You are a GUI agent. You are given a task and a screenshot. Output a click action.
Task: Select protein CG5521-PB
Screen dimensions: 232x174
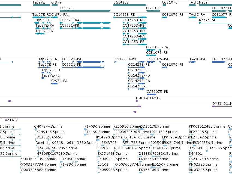(83, 67)
